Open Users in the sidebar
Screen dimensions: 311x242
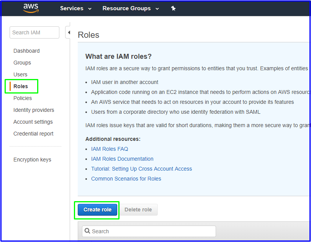tap(20, 74)
